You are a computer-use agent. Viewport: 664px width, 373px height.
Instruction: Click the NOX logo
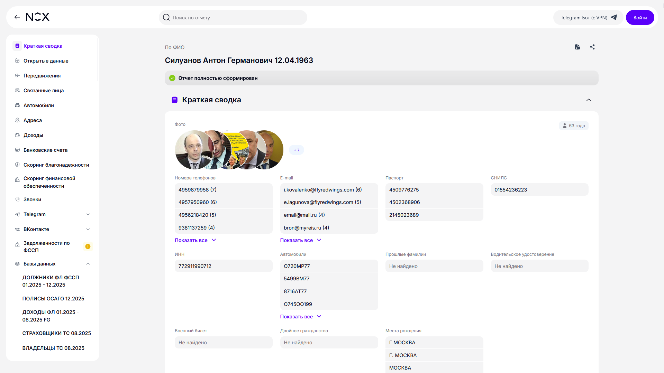coord(38,17)
